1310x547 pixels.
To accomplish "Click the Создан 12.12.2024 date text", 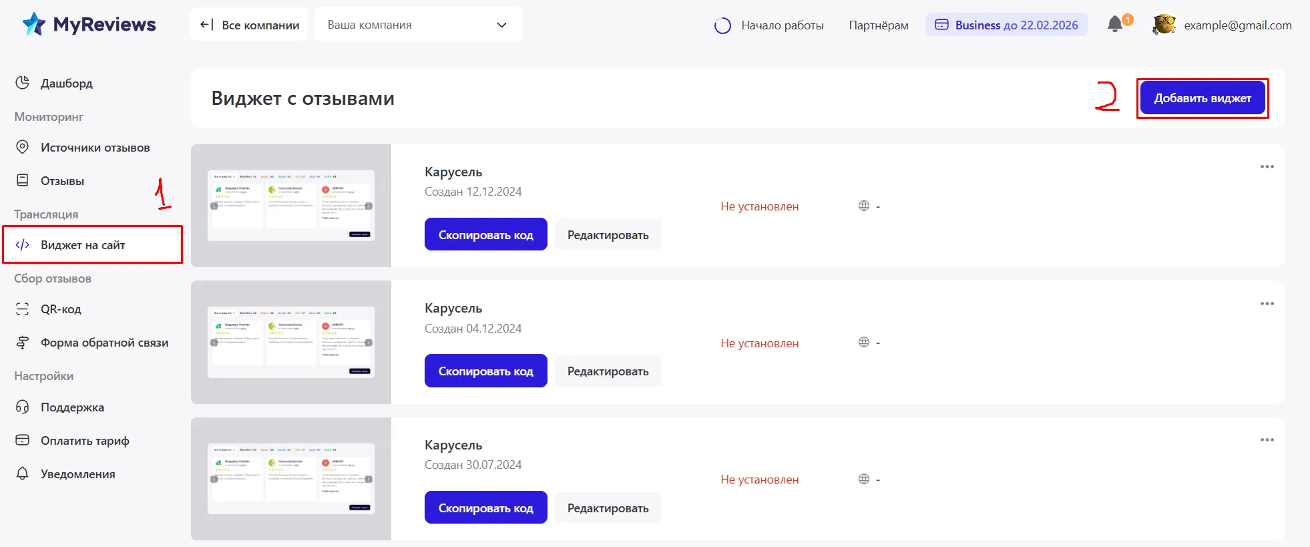I will 473,192.
